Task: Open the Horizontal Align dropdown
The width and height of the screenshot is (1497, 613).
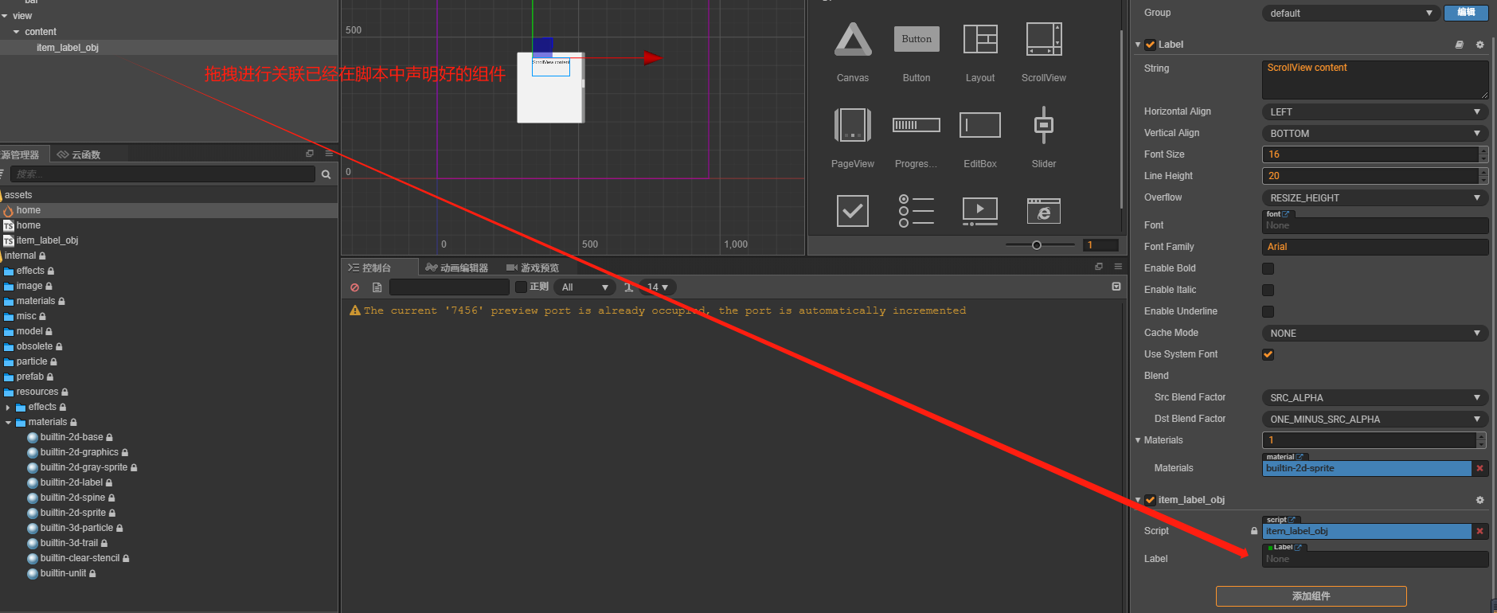Action: (x=1375, y=111)
